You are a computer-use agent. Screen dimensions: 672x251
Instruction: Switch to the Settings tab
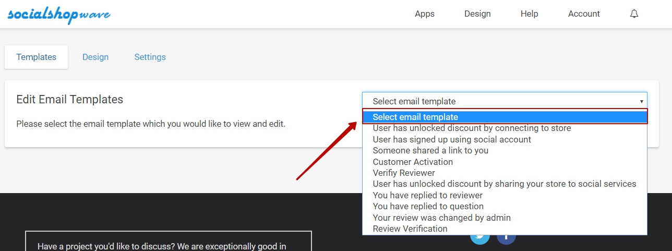pos(150,57)
